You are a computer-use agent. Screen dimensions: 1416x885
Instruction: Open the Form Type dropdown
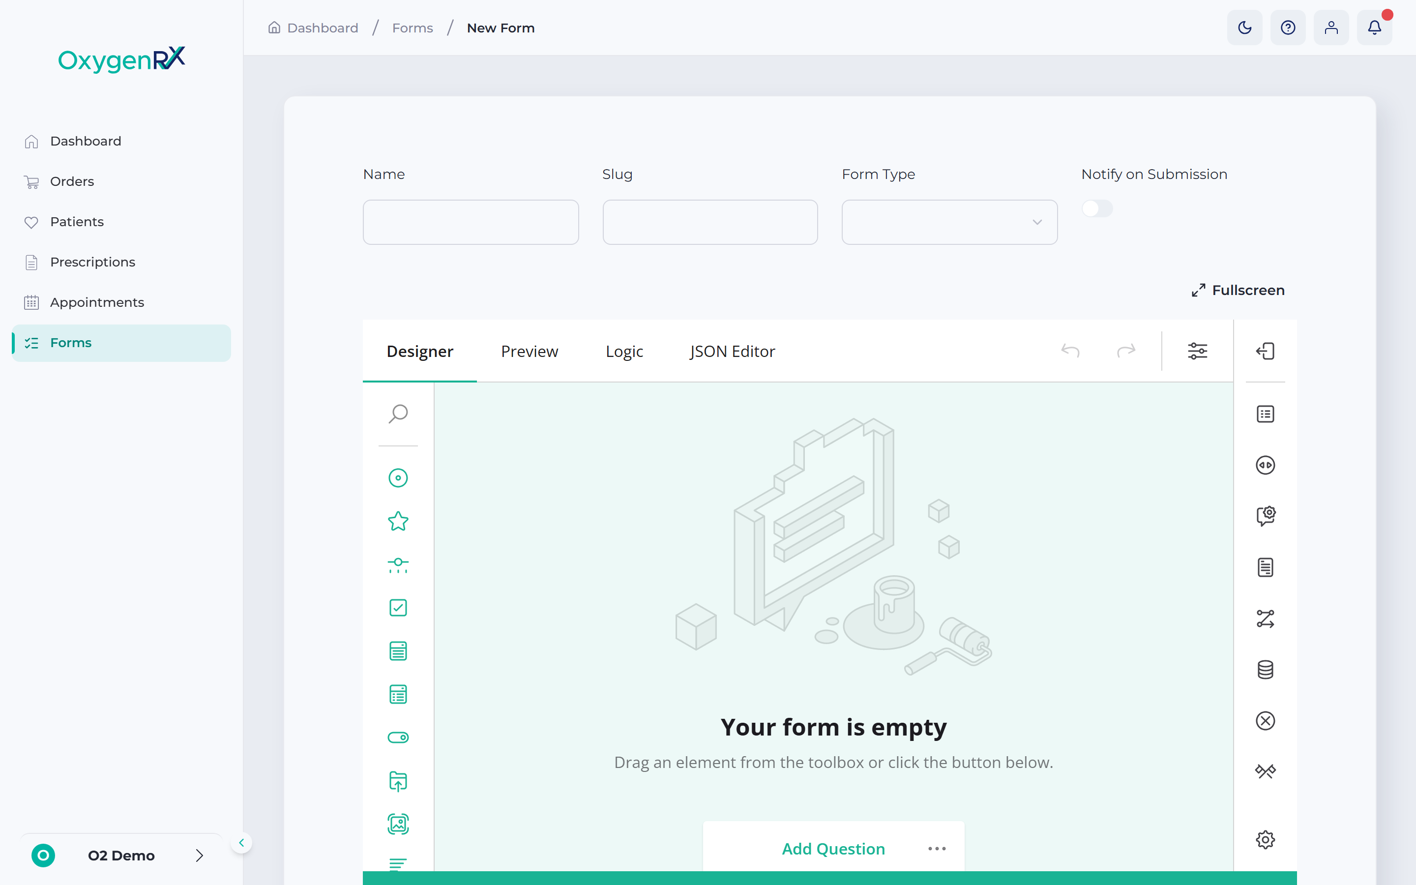[949, 222]
